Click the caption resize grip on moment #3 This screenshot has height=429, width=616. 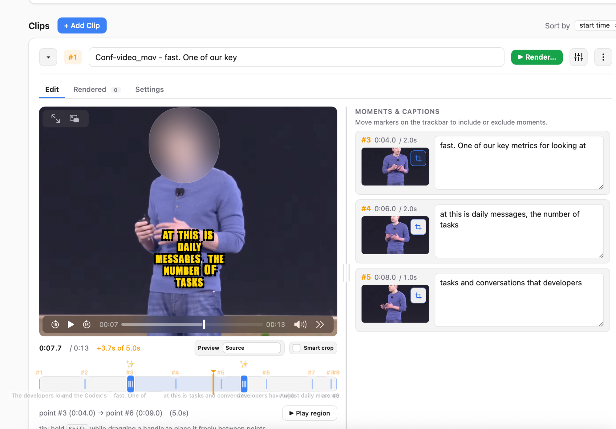pos(601,187)
